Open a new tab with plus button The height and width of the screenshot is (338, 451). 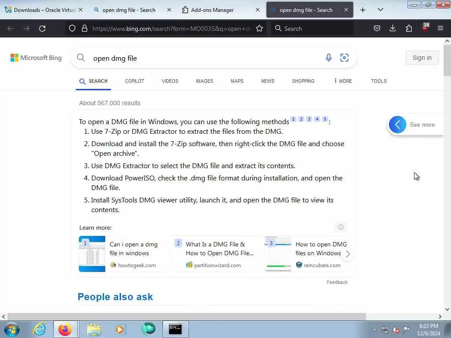[363, 10]
